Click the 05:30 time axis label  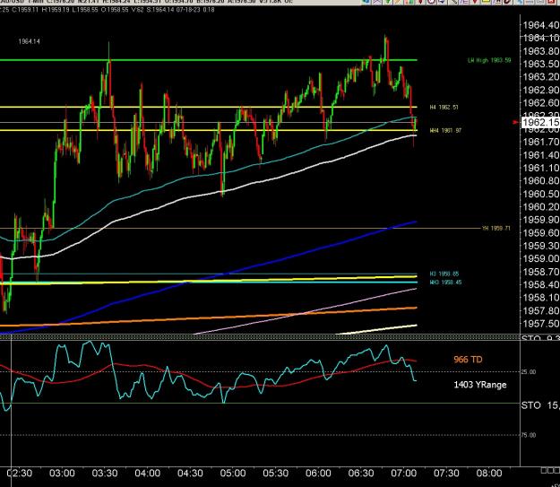pos(276,474)
